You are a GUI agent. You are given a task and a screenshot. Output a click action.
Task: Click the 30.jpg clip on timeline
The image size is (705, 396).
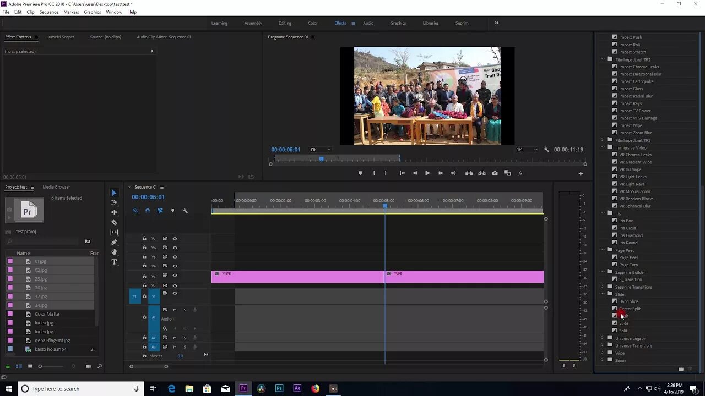click(297, 277)
